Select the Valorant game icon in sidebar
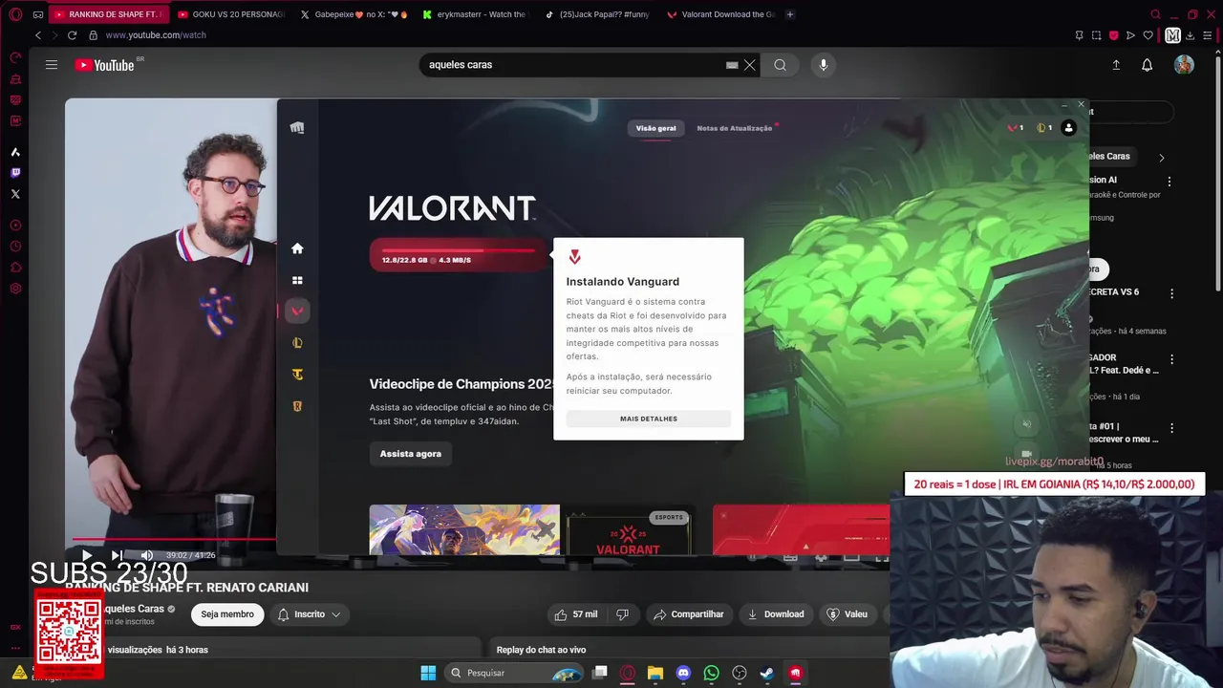 [297, 311]
